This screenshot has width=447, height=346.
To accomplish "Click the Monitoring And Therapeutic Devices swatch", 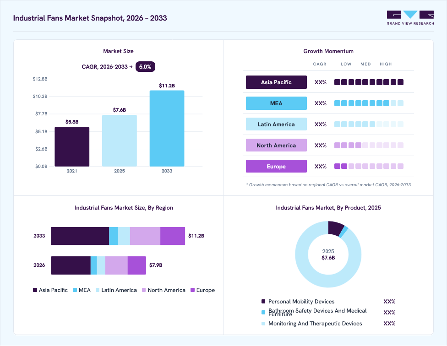I will coord(263,324).
